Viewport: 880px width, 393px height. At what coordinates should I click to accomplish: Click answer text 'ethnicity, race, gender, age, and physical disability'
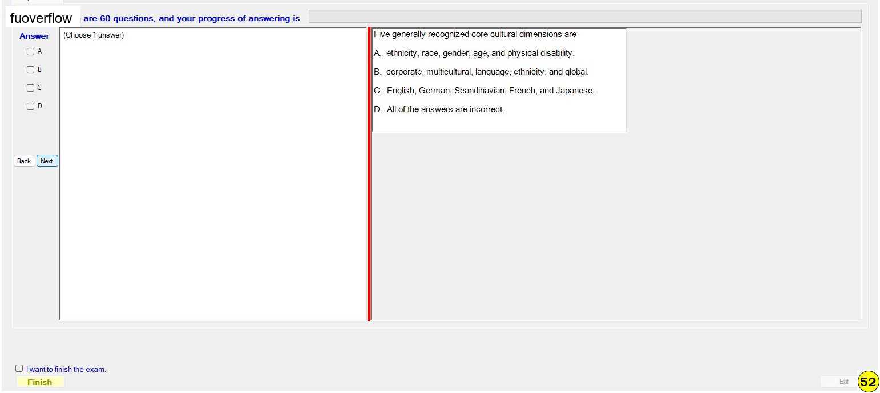480,53
